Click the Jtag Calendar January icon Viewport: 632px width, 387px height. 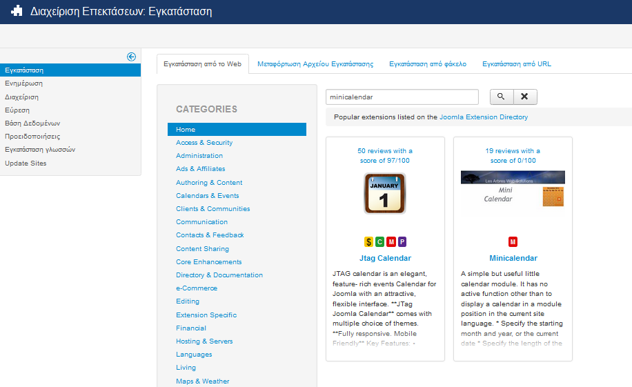(384, 193)
